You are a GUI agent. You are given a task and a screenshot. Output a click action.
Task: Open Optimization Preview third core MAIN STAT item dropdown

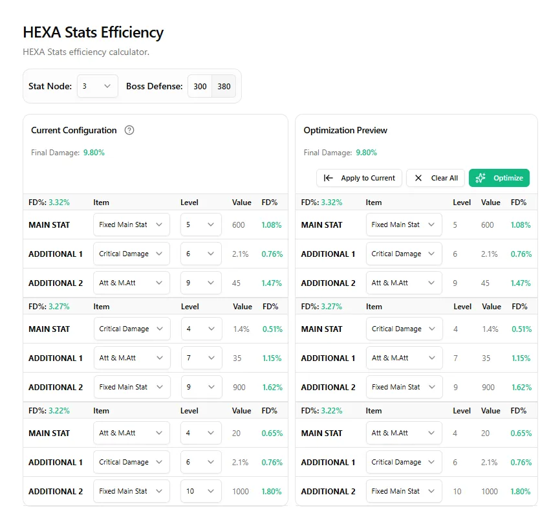click(404, 433)
